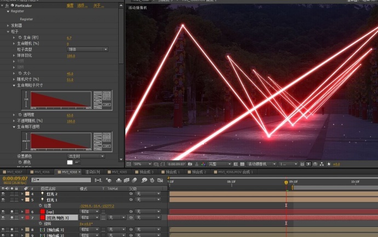Image resolution: width=378 pixels, height=237 pixels.
Task: Click the stopwatch icon next to 生命 [秒]
Action: click(x=19, y=38)
